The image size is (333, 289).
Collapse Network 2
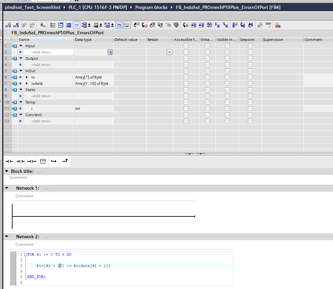click(7, 236)
